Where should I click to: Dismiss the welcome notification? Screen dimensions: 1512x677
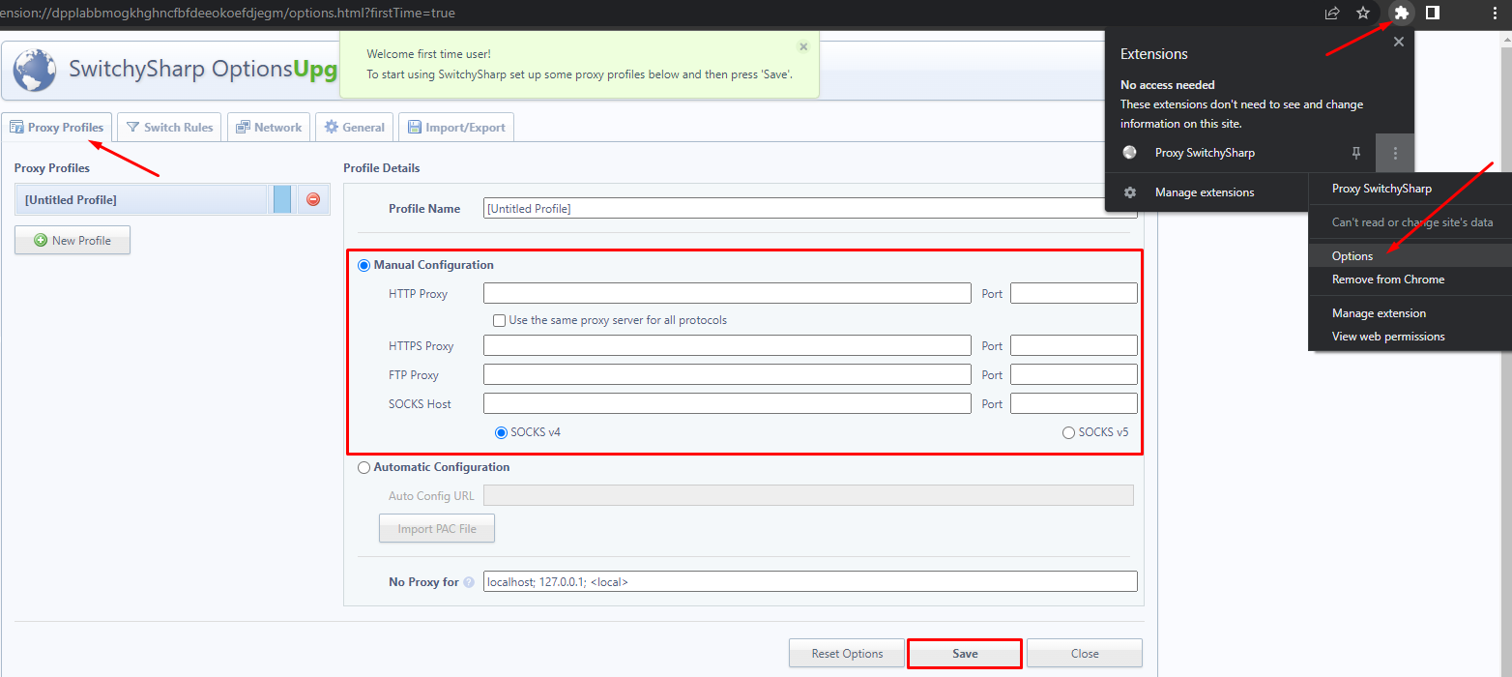803,46
